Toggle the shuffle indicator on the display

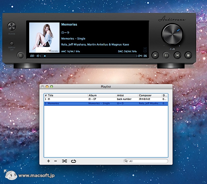point(145,48)
